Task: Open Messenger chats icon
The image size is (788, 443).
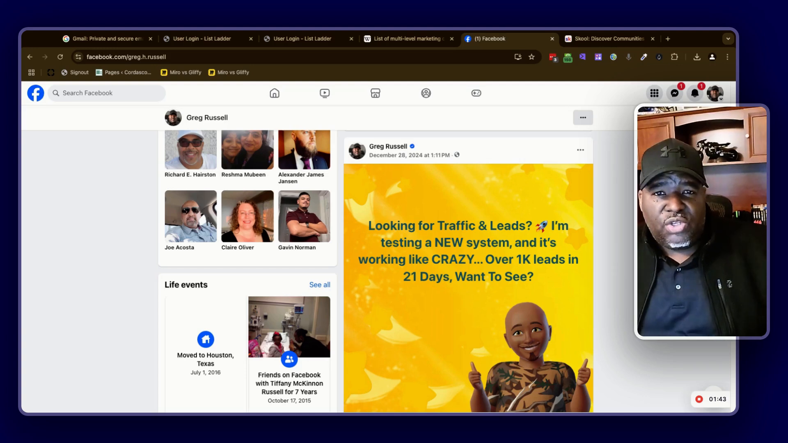Action: tap(675, 93)
